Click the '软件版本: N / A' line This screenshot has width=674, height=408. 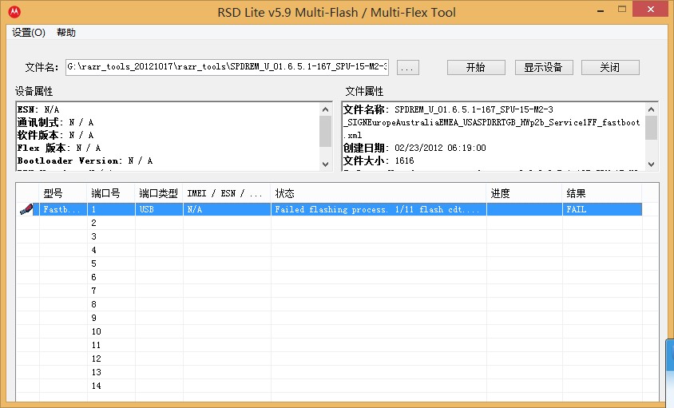(55, 136)
